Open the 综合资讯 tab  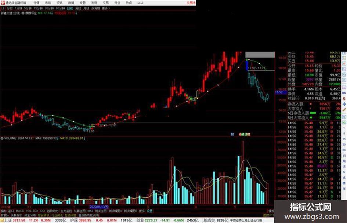click(44, 215)
